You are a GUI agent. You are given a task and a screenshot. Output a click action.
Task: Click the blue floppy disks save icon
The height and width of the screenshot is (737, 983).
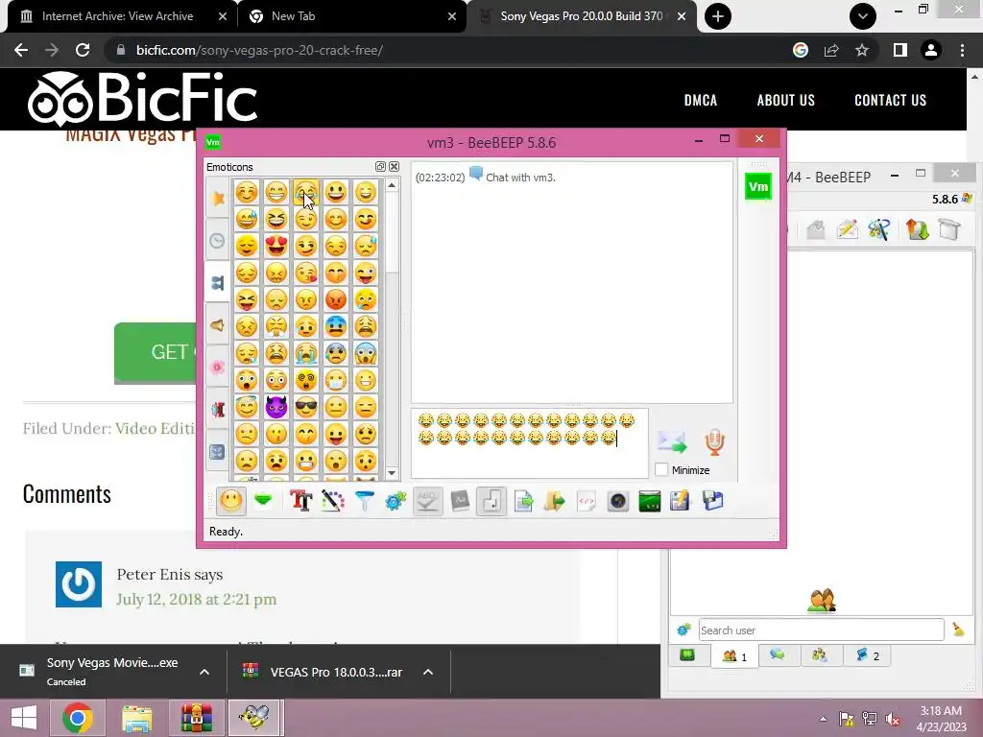click(x=713, y=501)
